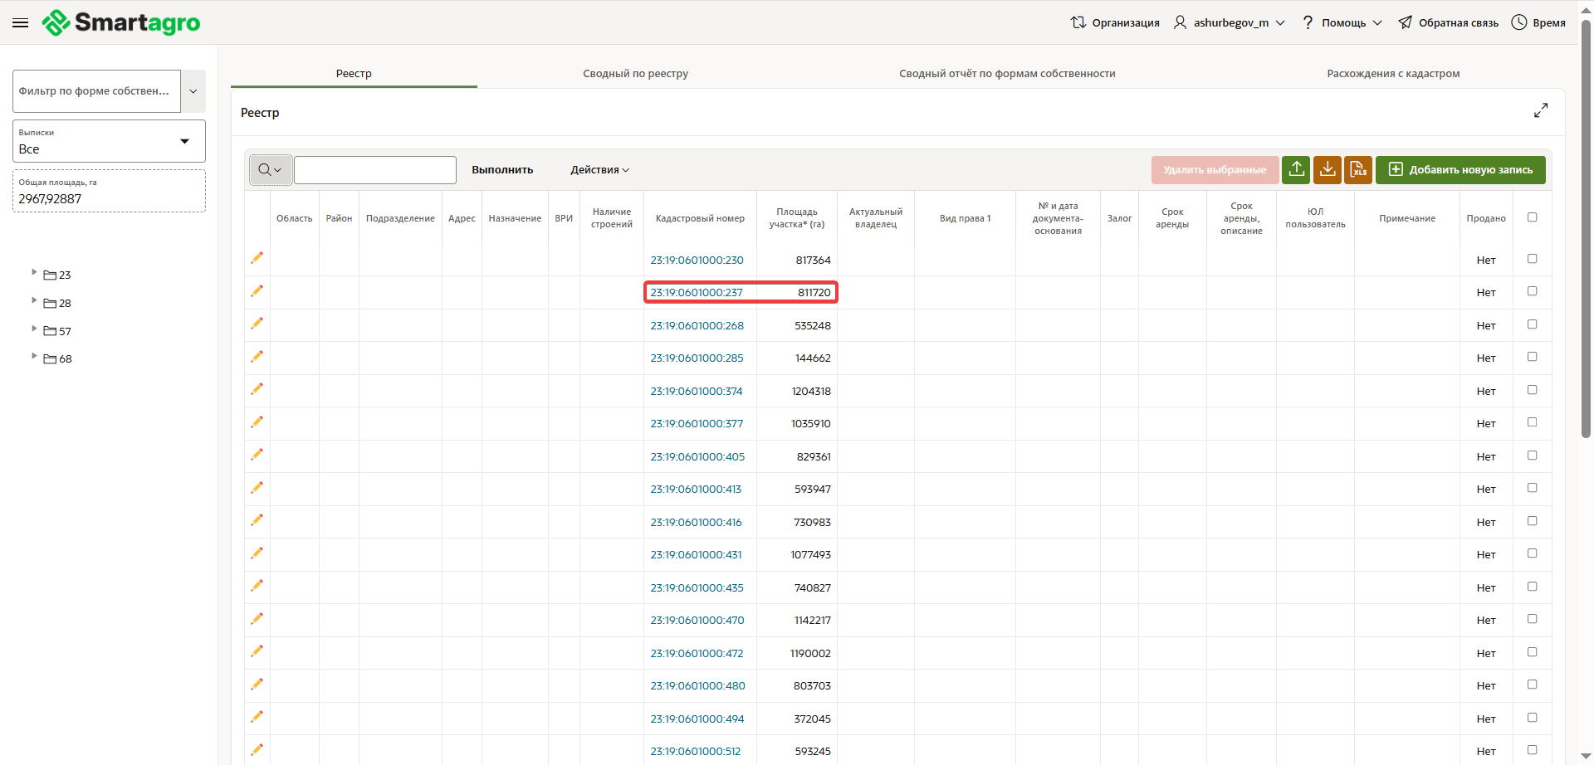1594x765 pixels.
Task: Expand folder 23 in the tree
Action: tap(34, 272)
